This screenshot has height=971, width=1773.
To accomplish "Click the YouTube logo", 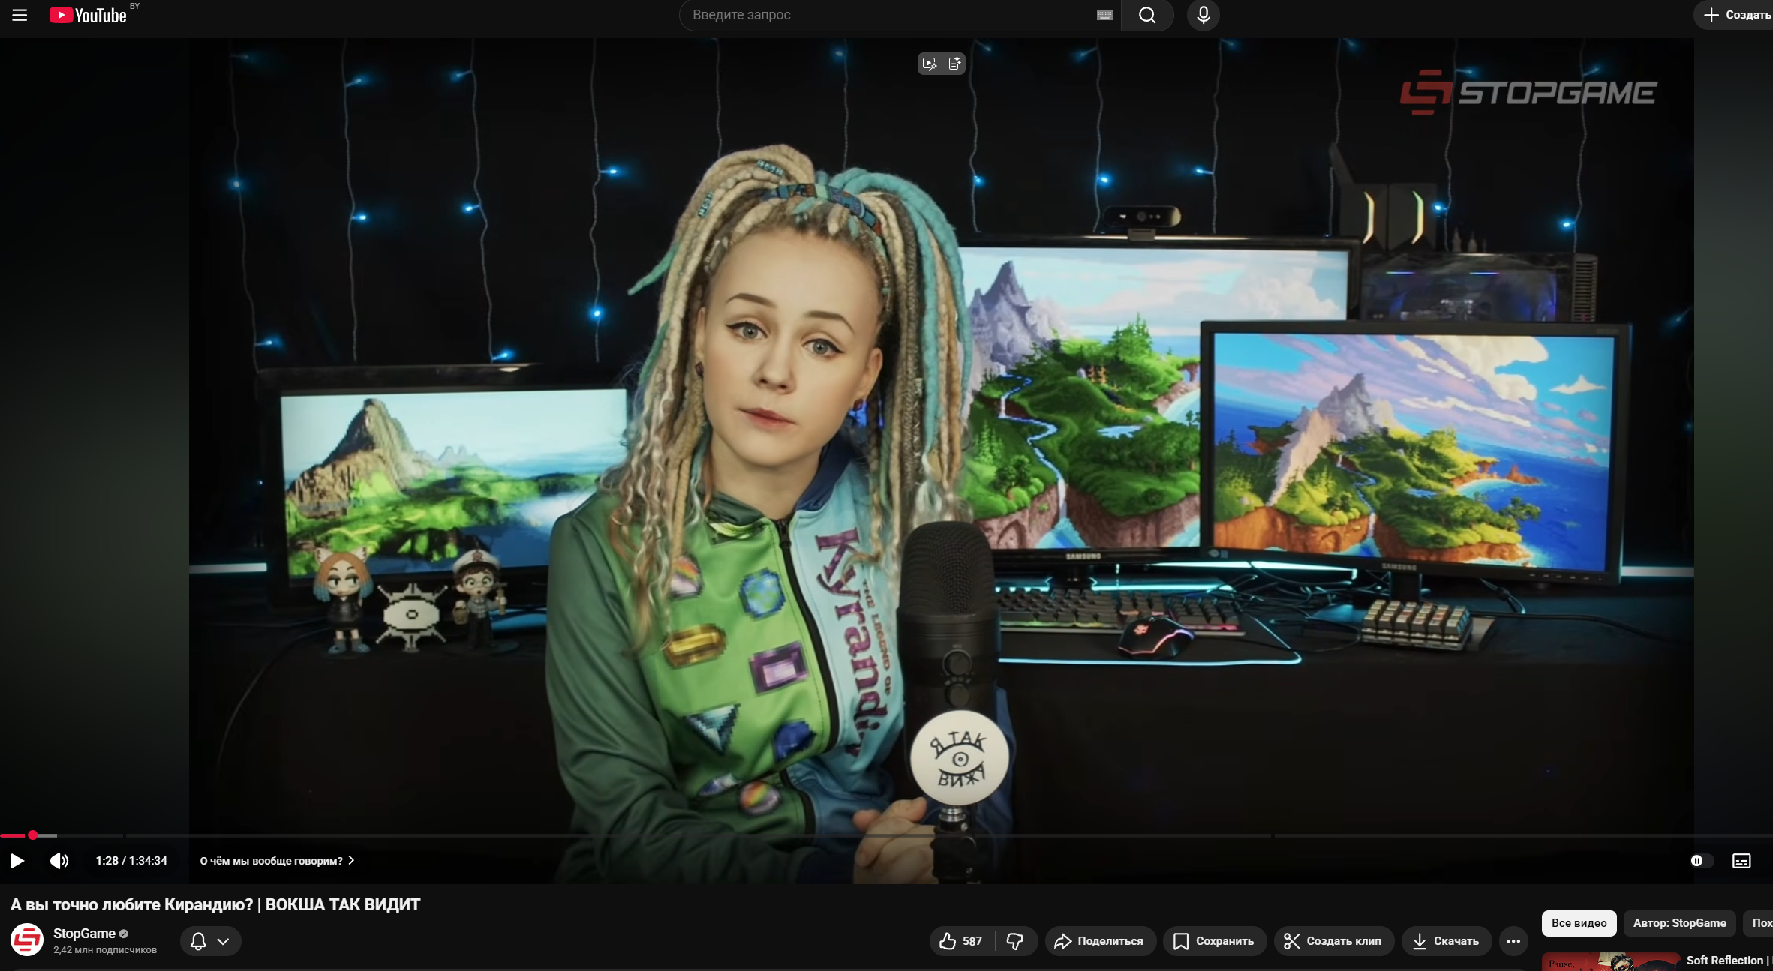I will click(89, 15).
